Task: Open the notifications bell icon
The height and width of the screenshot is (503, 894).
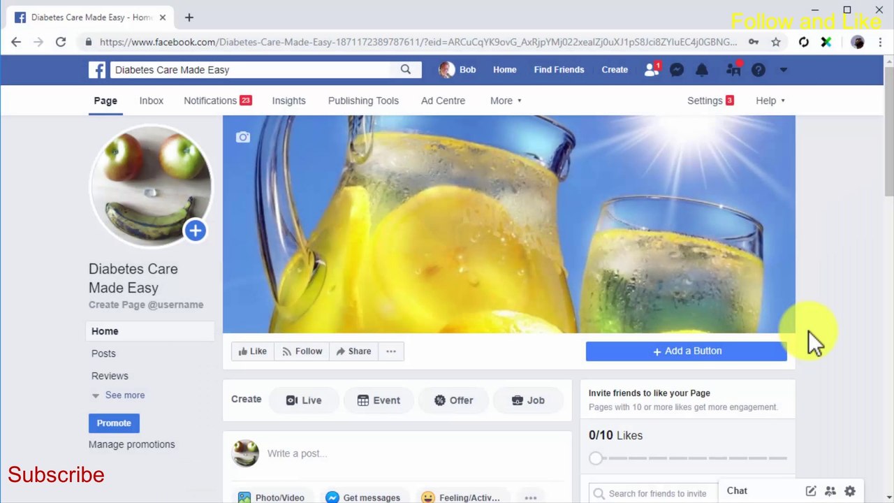Action: [702, 70]
